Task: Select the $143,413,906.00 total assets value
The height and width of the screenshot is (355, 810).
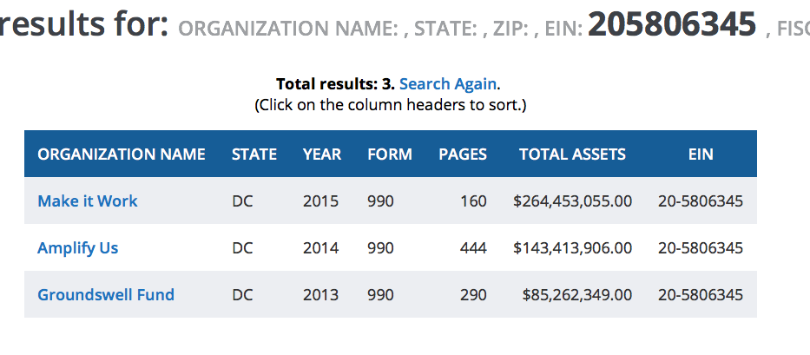Action: tap(572, 248)
